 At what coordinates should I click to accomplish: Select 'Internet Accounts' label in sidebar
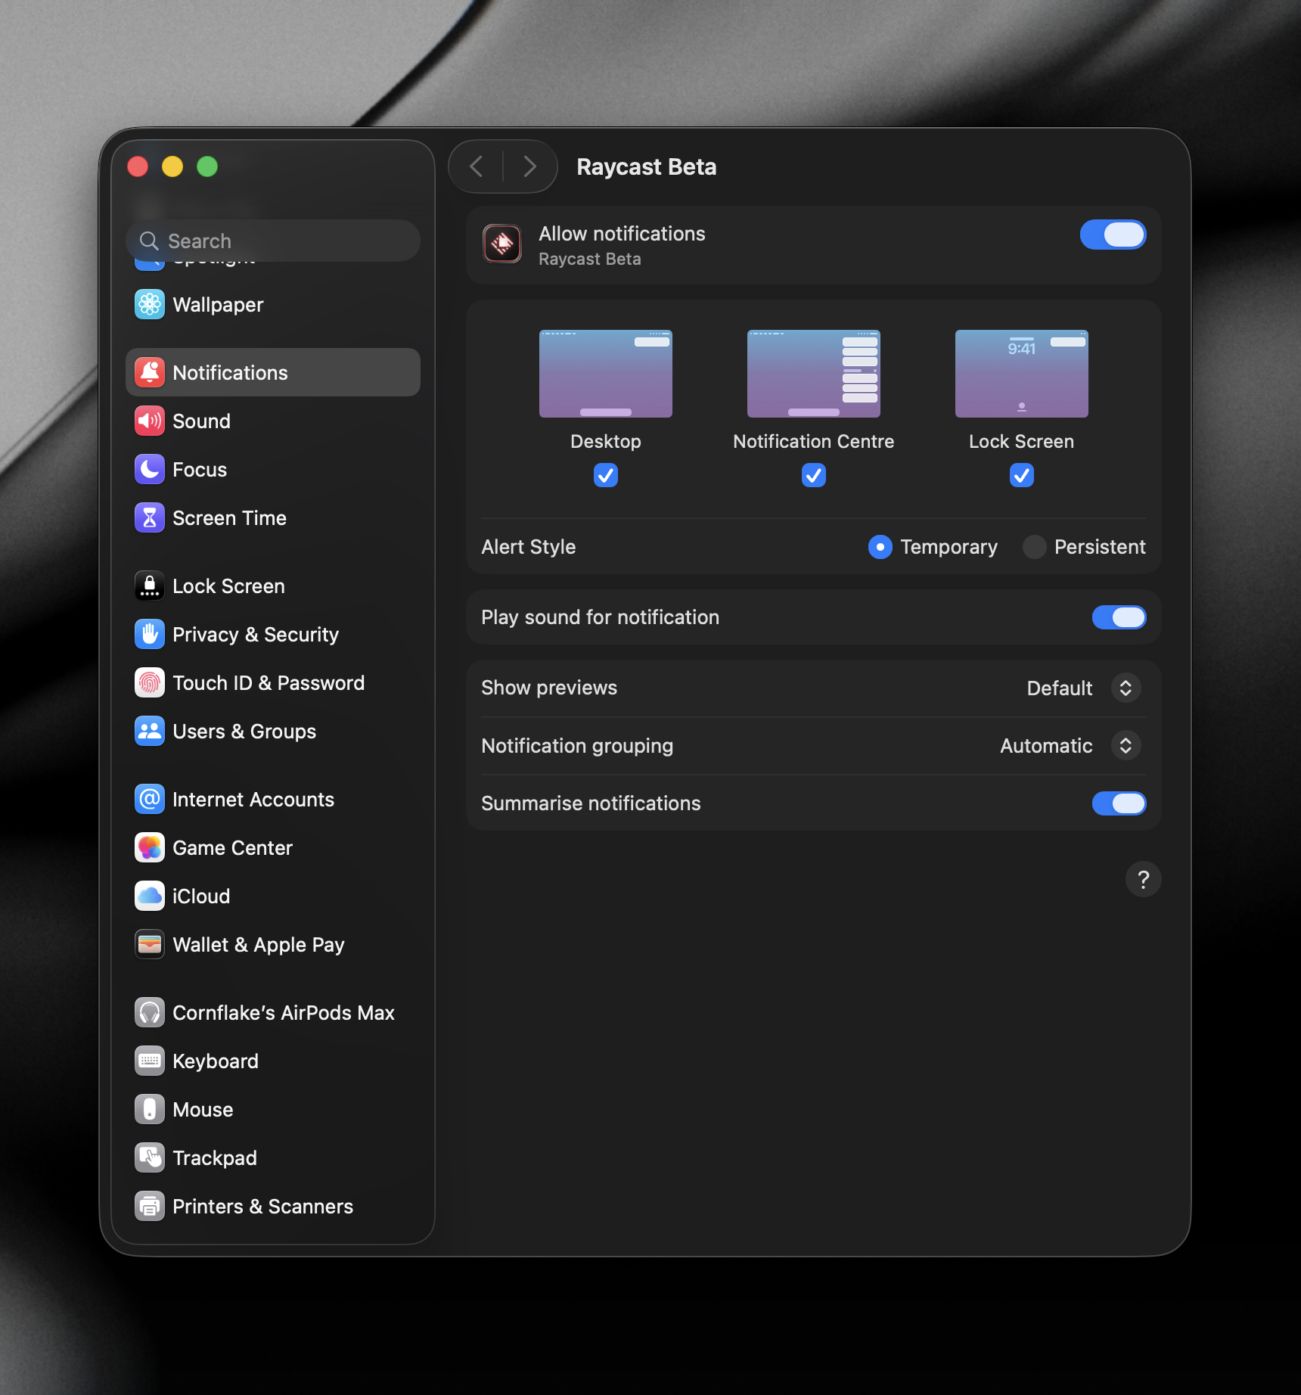pos(253,800)
